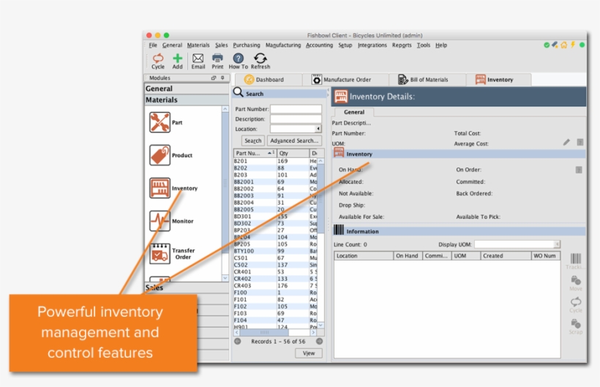600x387 pixels.
Task: Click the Created column header
Action: click(506, 256)
